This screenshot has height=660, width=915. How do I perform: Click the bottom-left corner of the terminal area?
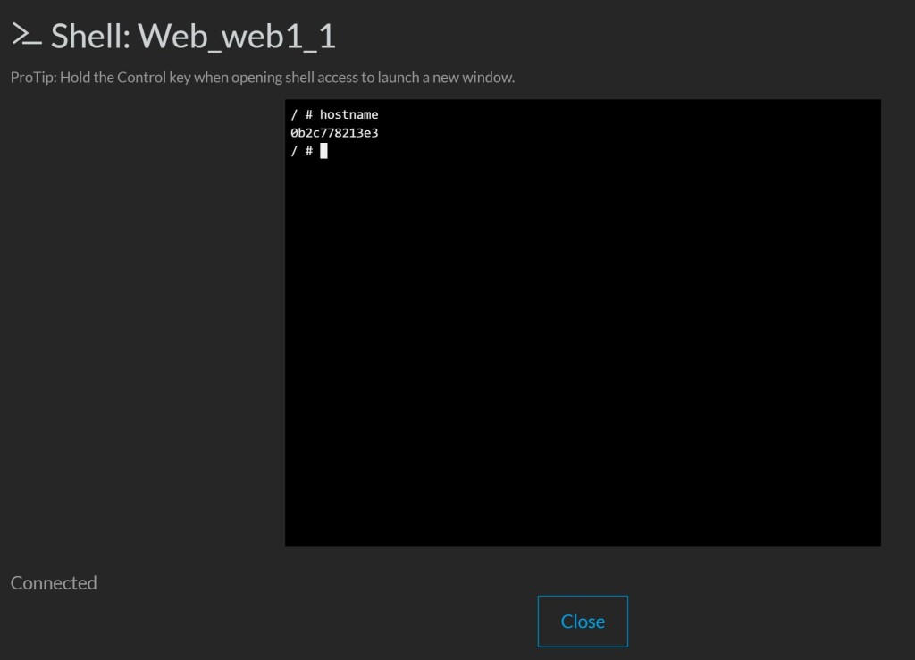click(x=290, y=540)
